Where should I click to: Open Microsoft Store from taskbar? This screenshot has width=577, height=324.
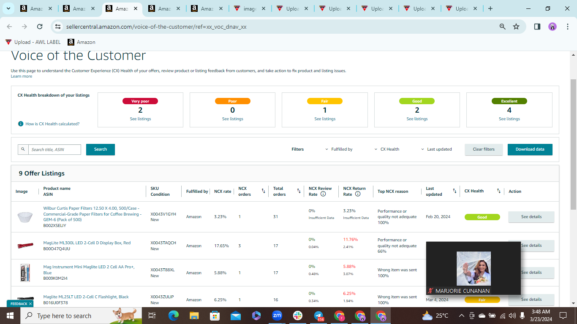coord(215,316)
